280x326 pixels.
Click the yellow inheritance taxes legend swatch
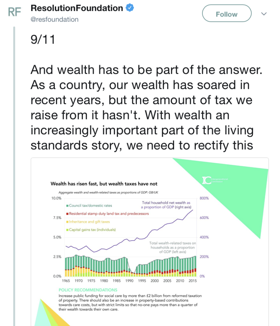[x=67, y=222]
